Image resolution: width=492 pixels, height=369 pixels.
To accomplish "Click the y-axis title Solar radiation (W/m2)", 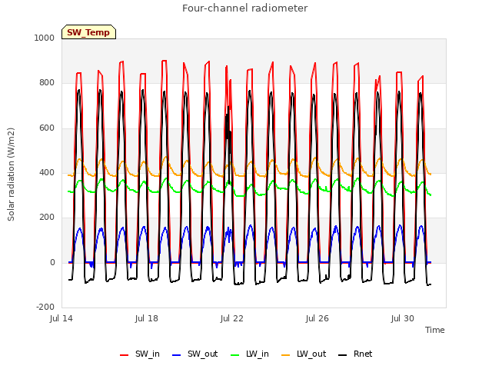I will coord(11,175).
